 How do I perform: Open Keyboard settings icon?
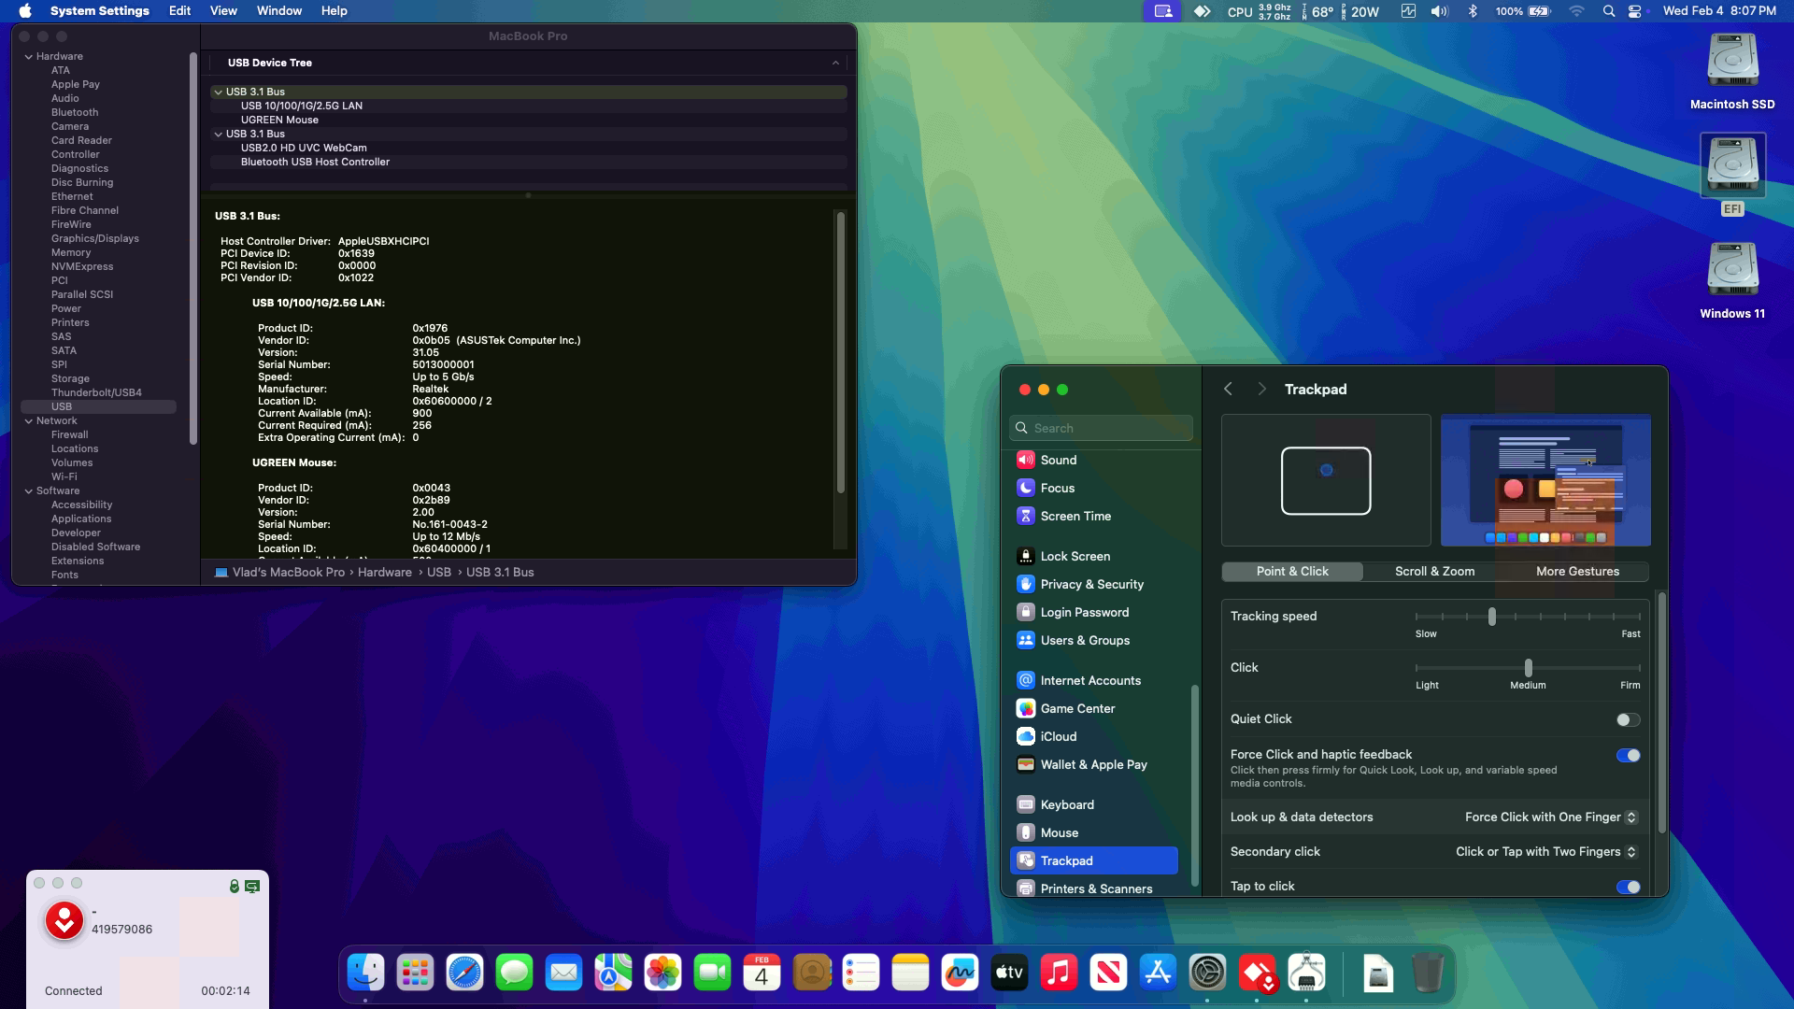(x=1025, y=804)
